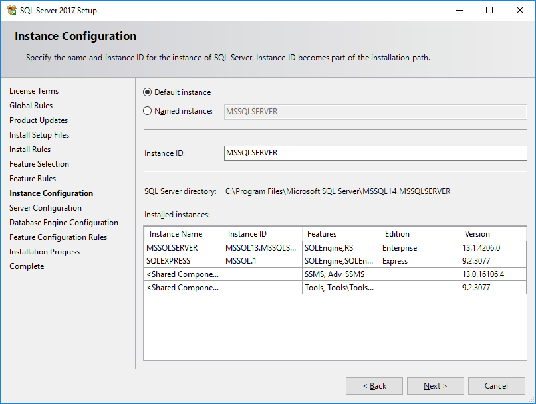536x404 pixels.
Task: Open Global Rules step in sidebar
Action: pos(31,106)
